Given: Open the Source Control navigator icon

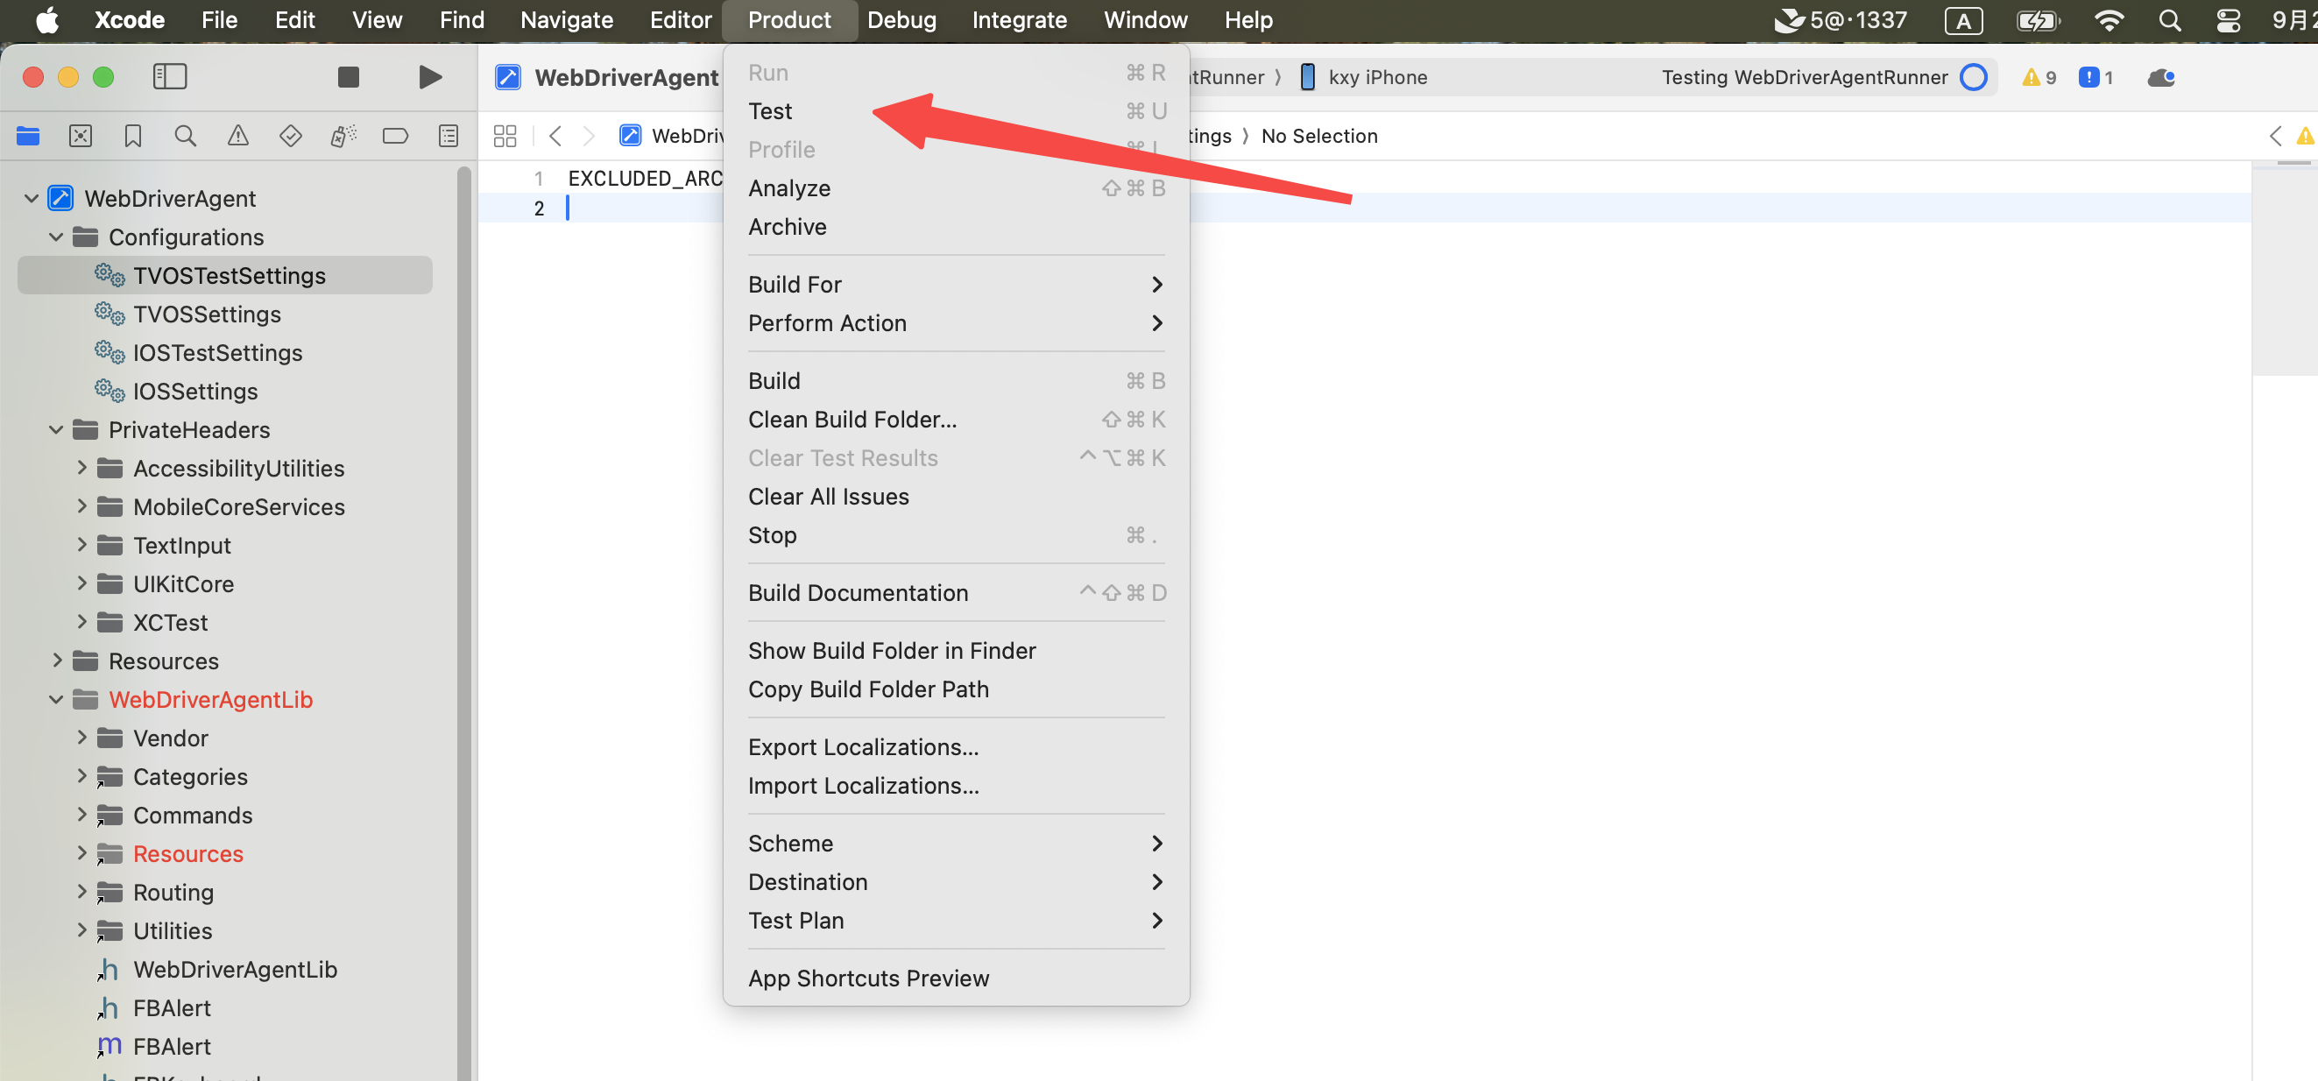Looking at the screenshot, I should [x=80, y=136].
